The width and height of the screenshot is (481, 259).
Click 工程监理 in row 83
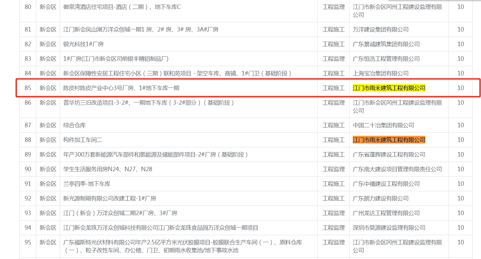pos(333,59)
